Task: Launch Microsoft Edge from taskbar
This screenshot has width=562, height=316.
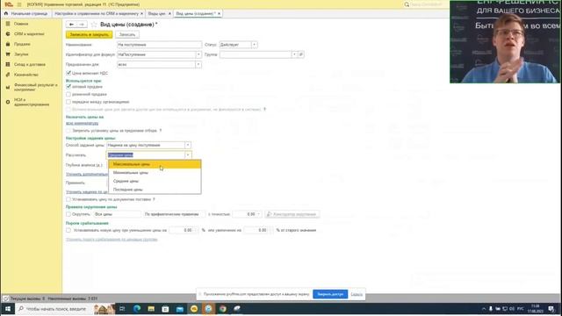Action: coord(137,308)
